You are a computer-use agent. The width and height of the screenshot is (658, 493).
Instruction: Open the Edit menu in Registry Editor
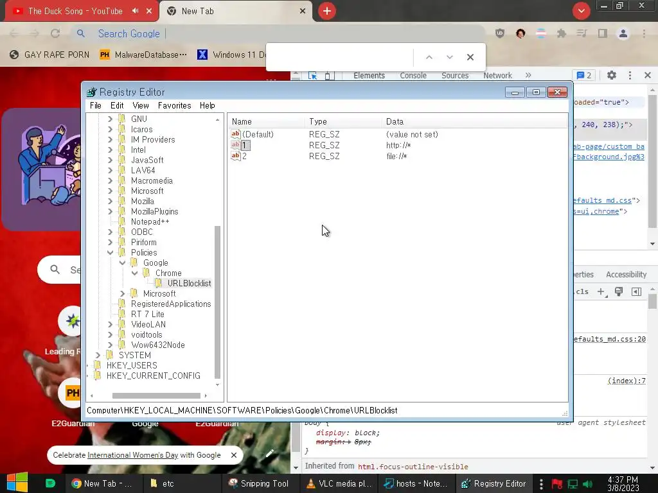[x=117, y=106]
